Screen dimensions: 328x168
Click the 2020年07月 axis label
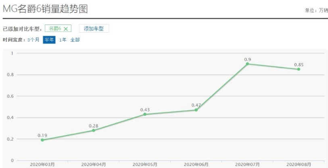point(247,164)
